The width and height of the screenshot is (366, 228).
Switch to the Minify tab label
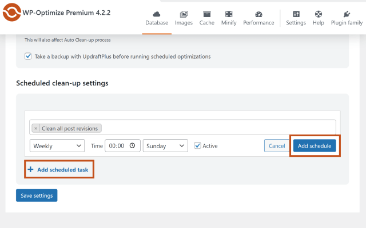(x=229, y=23)
